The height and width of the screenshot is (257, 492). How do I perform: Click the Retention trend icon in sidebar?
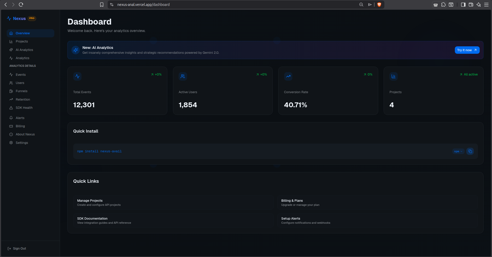click(11, 100)
